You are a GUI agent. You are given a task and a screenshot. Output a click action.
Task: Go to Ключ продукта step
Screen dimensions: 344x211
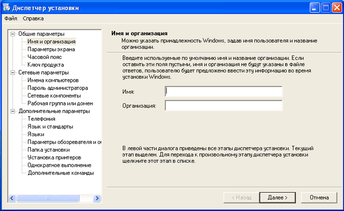(46, 65)
